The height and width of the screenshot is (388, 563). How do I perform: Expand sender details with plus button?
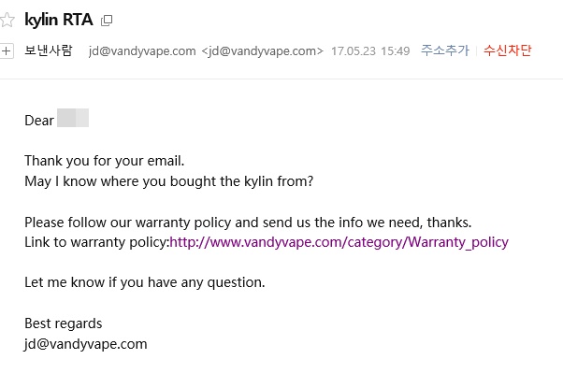[7, 51]
